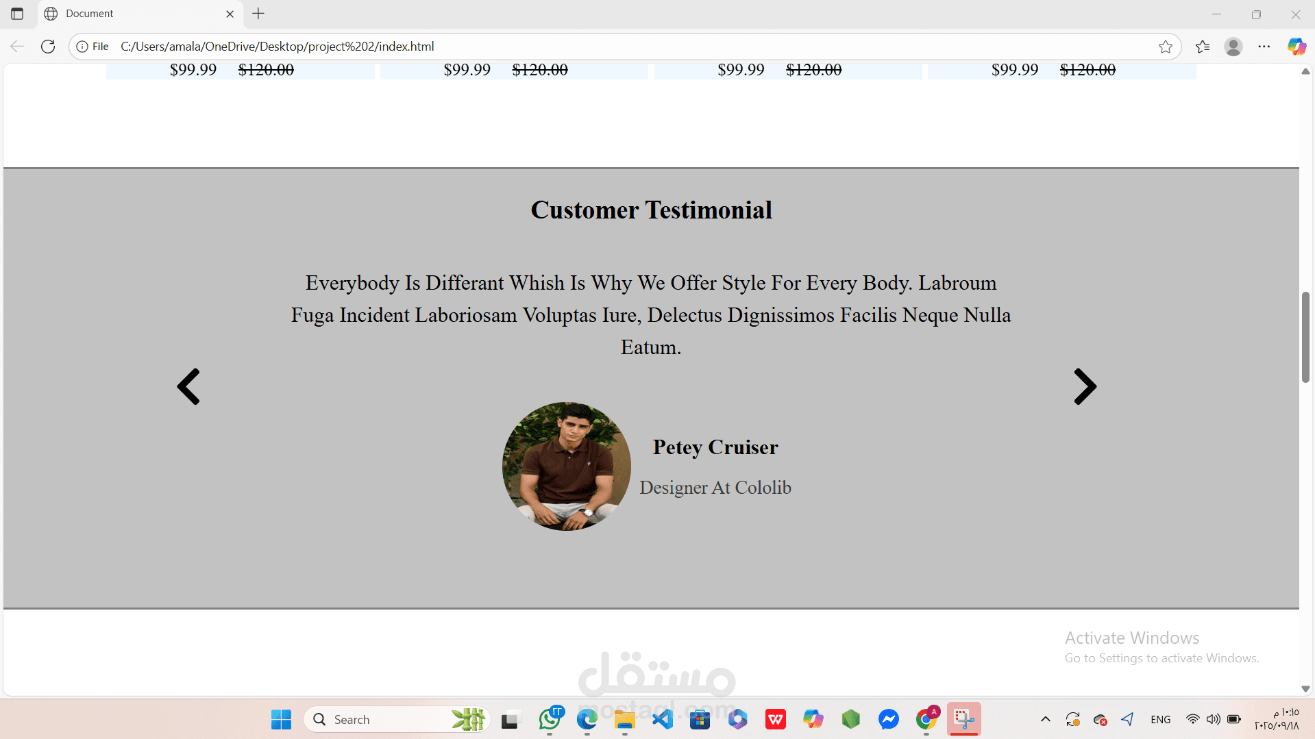Open the green hexagon Node.js taskbar icon
Screen dimensions: 1315x739
point(850,720)
